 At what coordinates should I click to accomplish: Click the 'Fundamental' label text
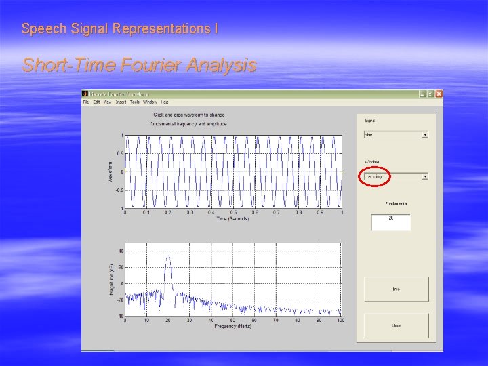(x=396, y=203)
